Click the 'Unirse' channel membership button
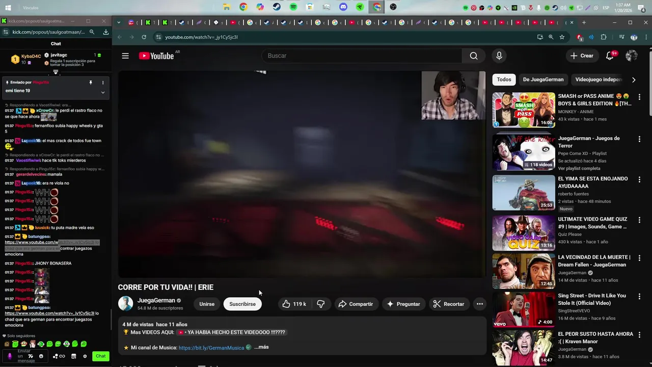 [x=207, y=304]
